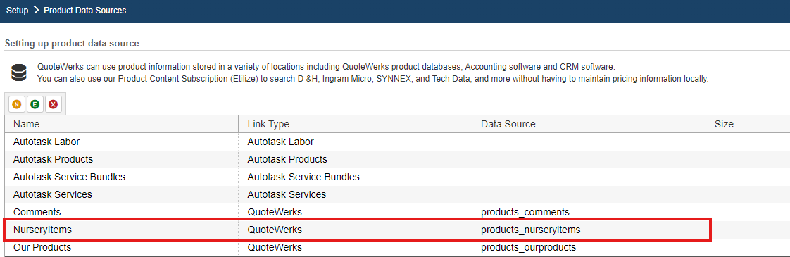Open Product Data Sources breadcrumb

(x=85, y=10)
